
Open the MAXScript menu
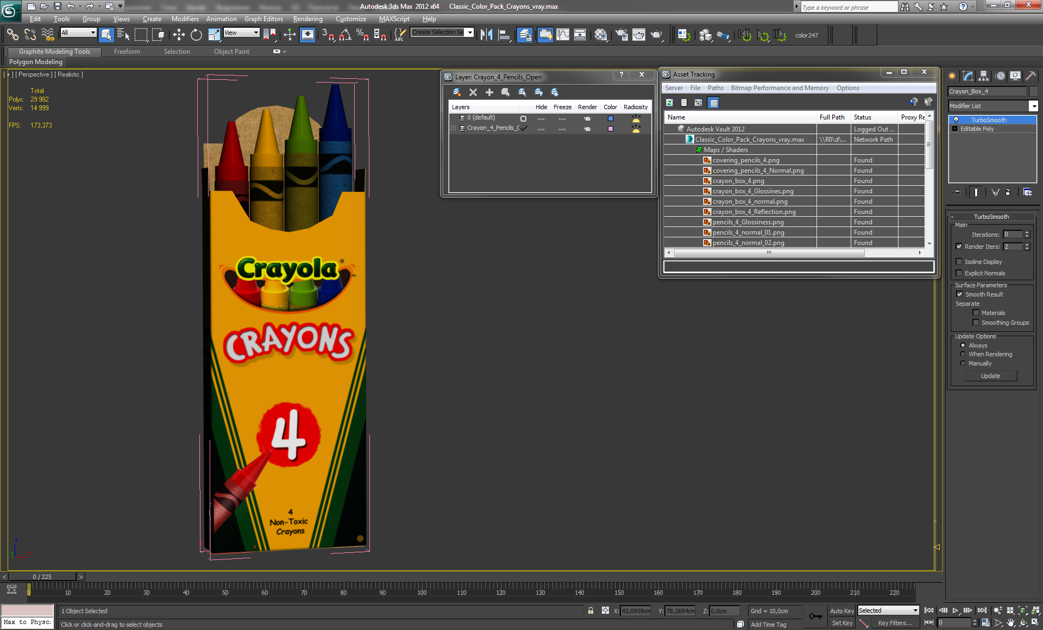click(394, 19)
